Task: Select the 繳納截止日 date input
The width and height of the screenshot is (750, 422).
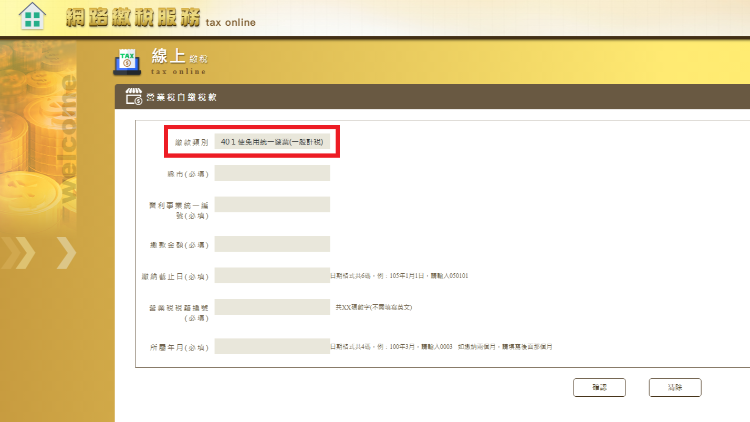Action: [x=272, y=275]
